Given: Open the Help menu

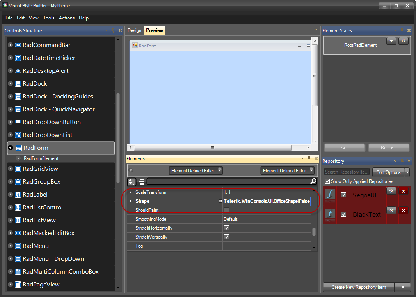Looking at the screenshot, I should pos(84,18).
